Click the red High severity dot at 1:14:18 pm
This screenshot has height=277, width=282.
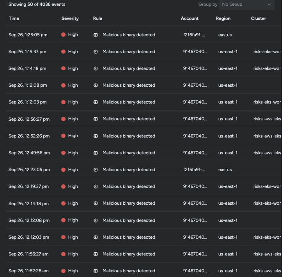click(63, 68)
